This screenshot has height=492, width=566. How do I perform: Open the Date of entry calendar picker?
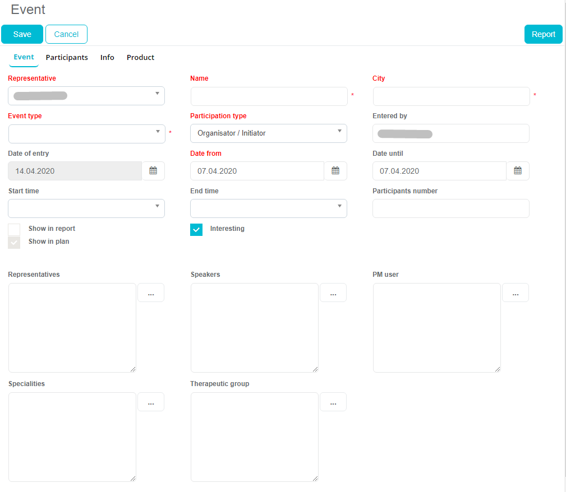(x=153, y=171)
